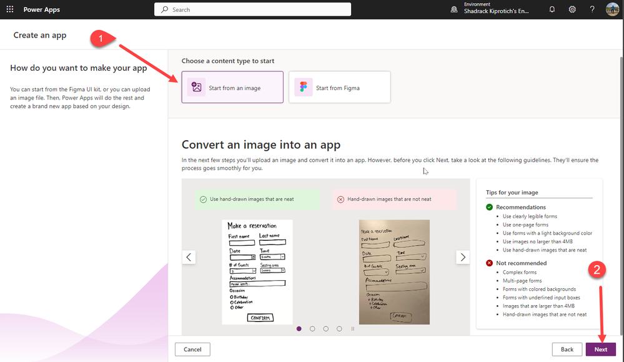The image size is (624, 362).
Task: Click 'How do you want to make your app'
Action: 79,68
